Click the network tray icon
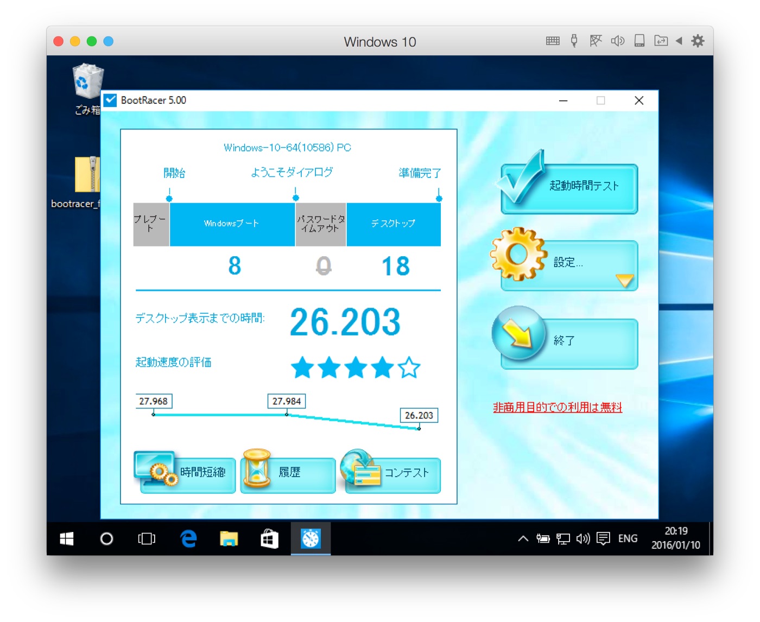This screenshot has height=622, width=760. pyautogui.click(x=563, y=538)
